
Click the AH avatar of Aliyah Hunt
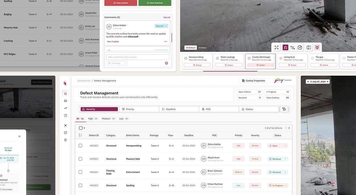coord(204,159)
